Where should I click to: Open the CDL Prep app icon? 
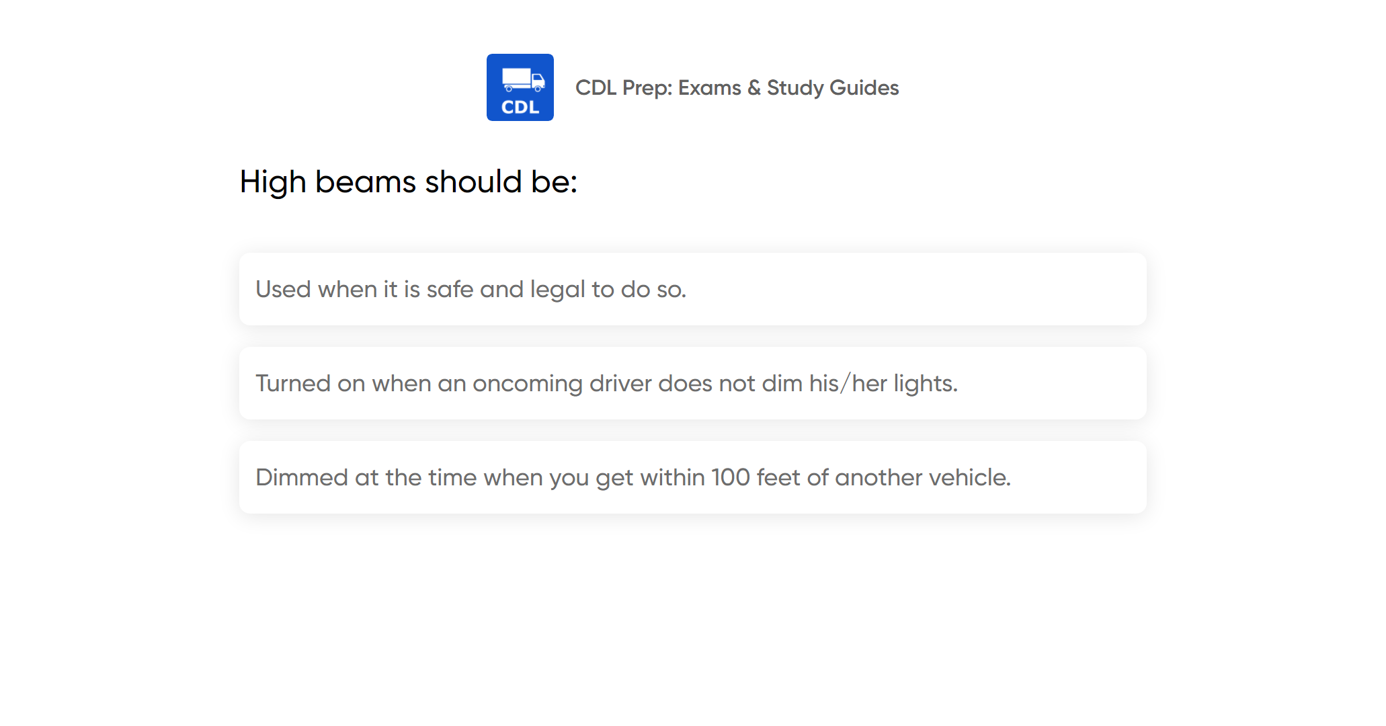pos(520,87)
